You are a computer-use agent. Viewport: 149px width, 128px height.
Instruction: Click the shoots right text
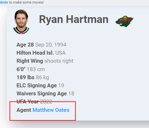tap(59, 61)
